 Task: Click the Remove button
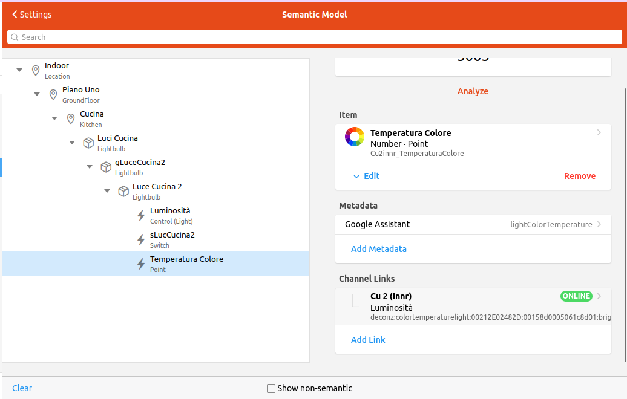pos(579,176)
